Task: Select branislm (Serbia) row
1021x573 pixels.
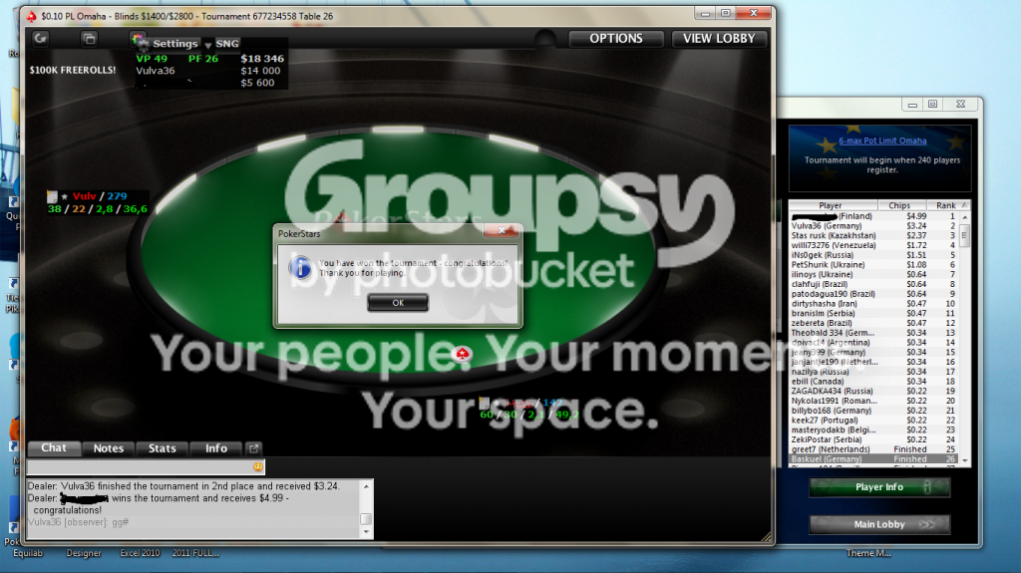Action: [873, 313]
